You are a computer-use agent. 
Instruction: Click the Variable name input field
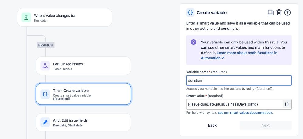pyautogui.click(x=239, y=80)
